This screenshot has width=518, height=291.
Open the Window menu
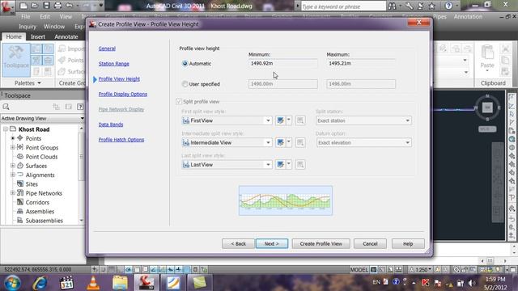[54, 27]
